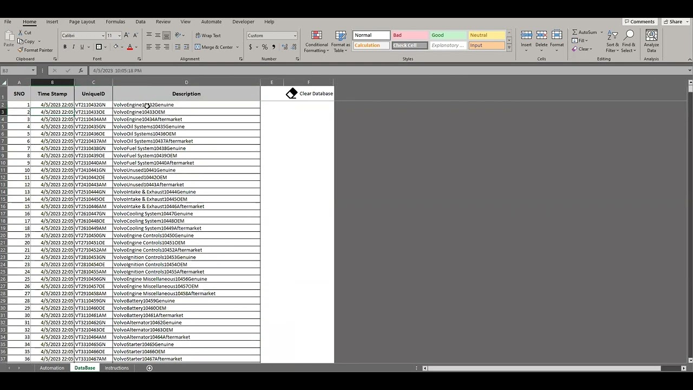Align text right
Image resolution: width=693 pixels, height=390 pixels.
click(x=166, y=47)
